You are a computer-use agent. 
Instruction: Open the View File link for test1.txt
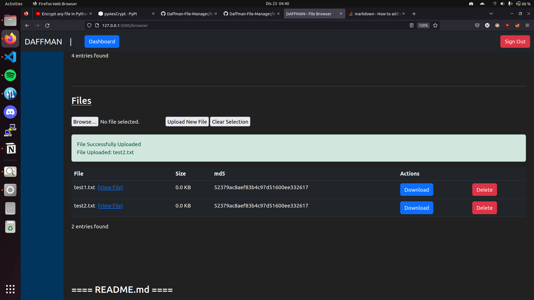click(110, 187)
